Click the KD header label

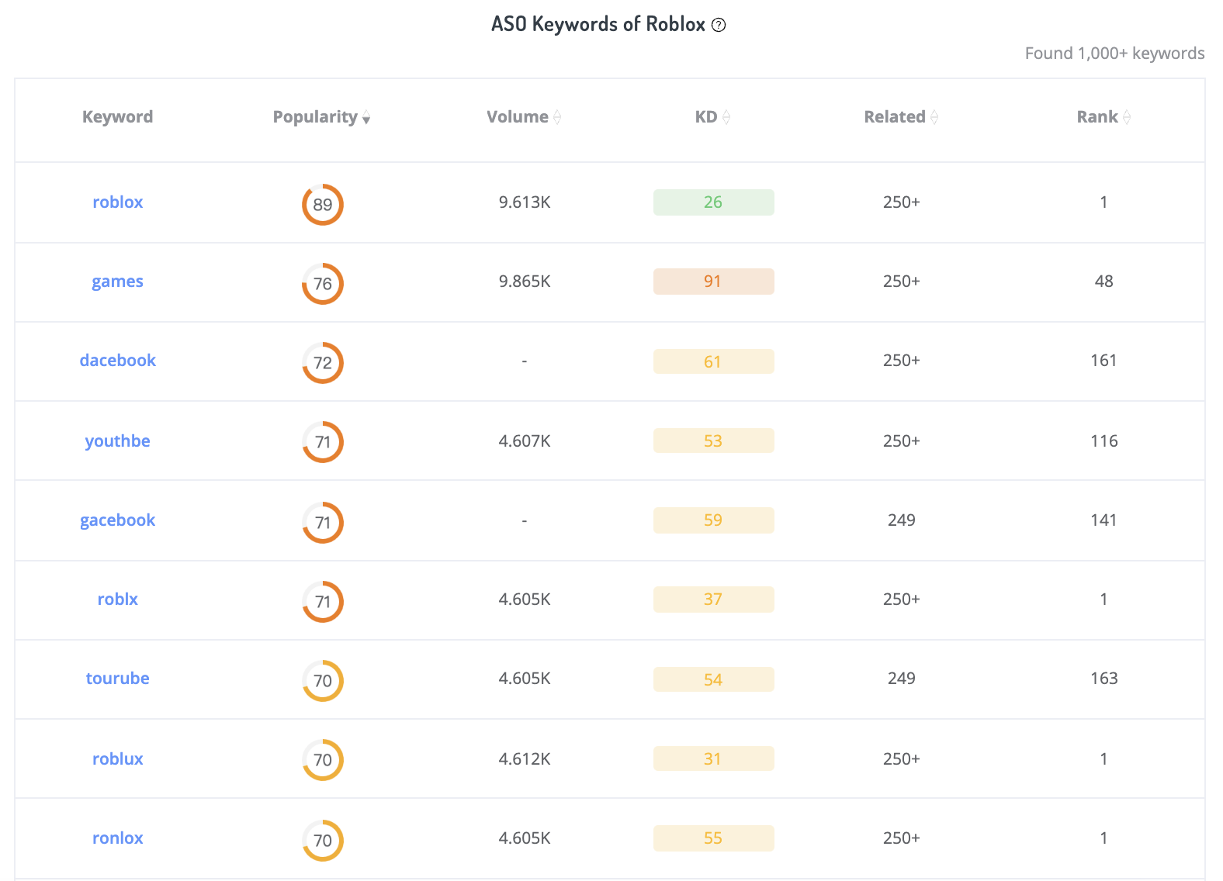tap(706, 117)
